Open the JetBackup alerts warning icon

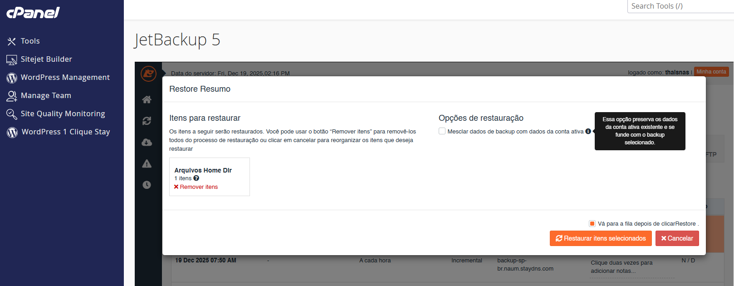point(147,163)
